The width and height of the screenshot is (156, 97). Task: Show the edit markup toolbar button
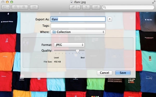point(96,7)
